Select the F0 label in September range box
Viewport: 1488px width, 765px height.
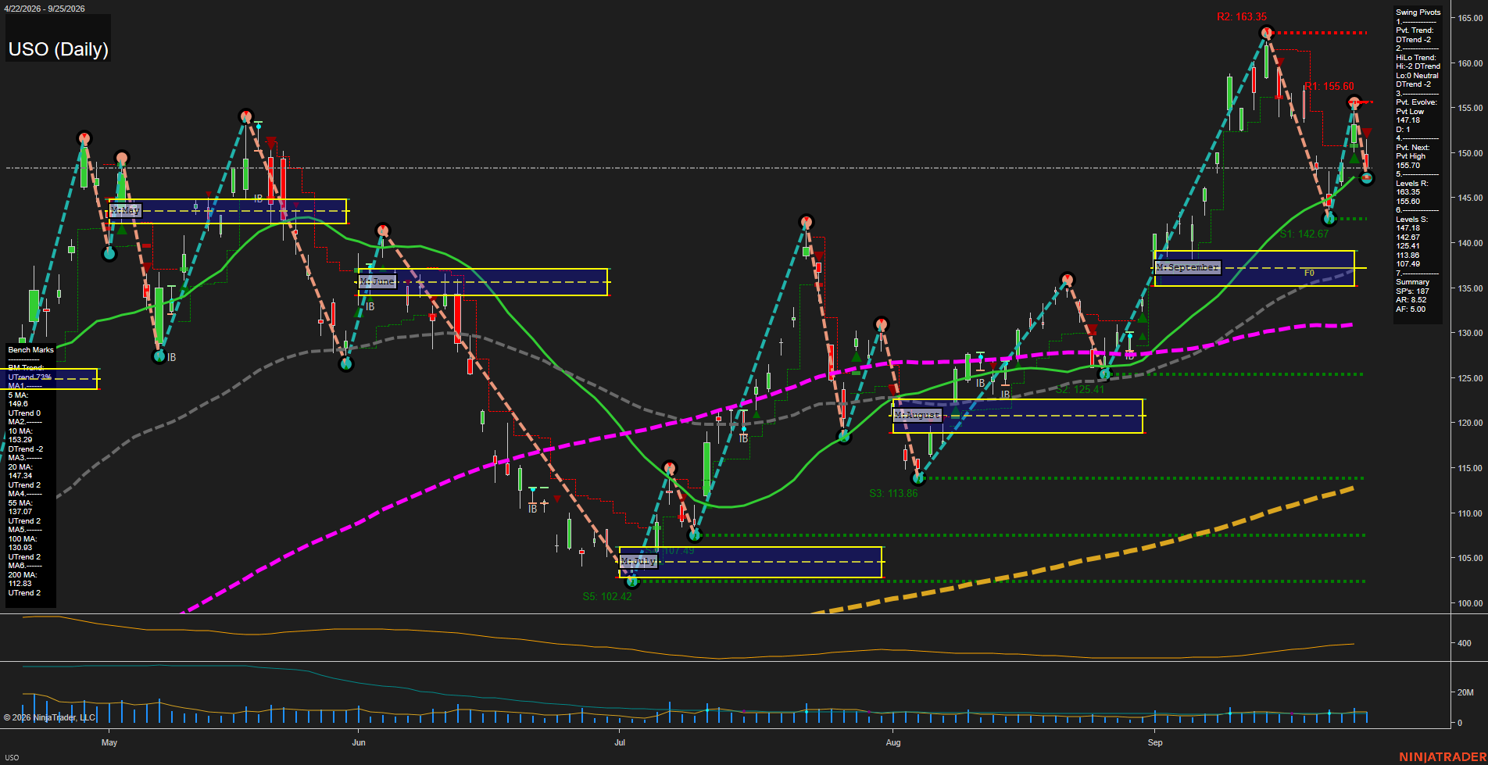(x=1309, y=273)
